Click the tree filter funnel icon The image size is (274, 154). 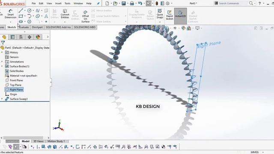click(3, 43)
